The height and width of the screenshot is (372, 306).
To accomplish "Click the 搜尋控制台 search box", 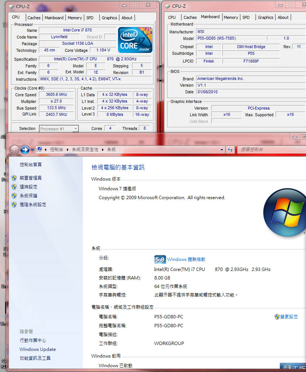I will (x=272, y=150).
